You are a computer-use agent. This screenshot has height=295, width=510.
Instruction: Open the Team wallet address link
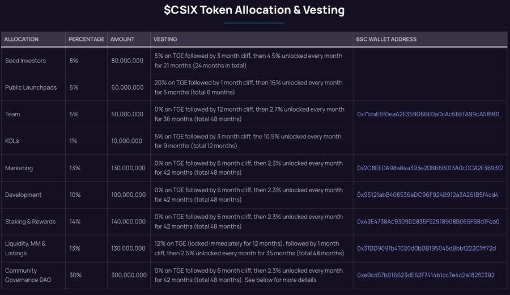click(428, 114)
